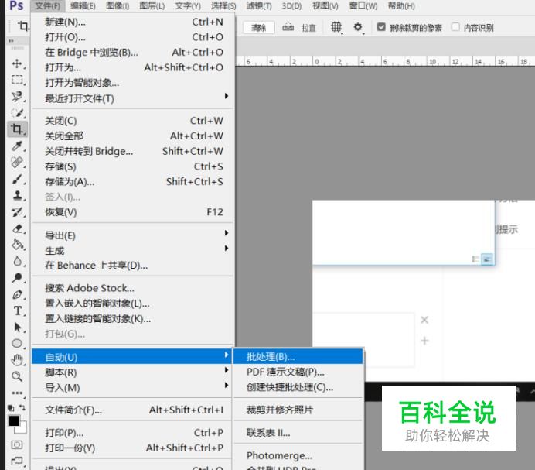Swap foreground and background colors
Image resolution: width=535 pixels, height=470 pixels.
coord(22,407)
